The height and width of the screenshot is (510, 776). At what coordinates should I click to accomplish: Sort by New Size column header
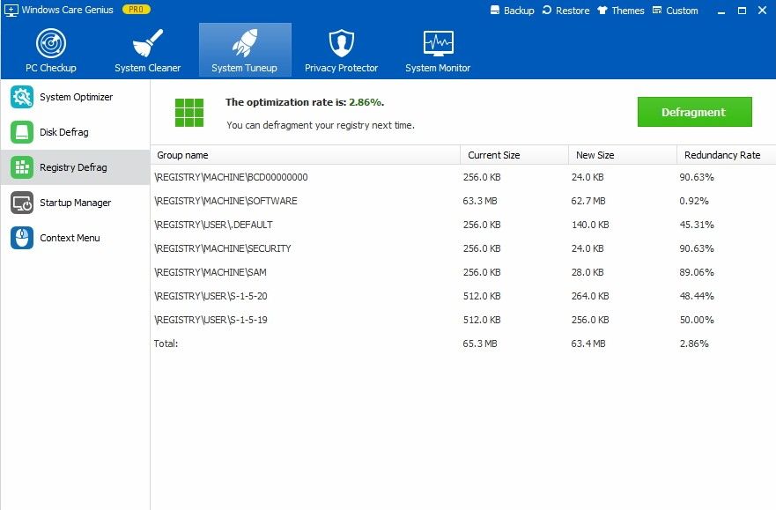pos(623,155)
